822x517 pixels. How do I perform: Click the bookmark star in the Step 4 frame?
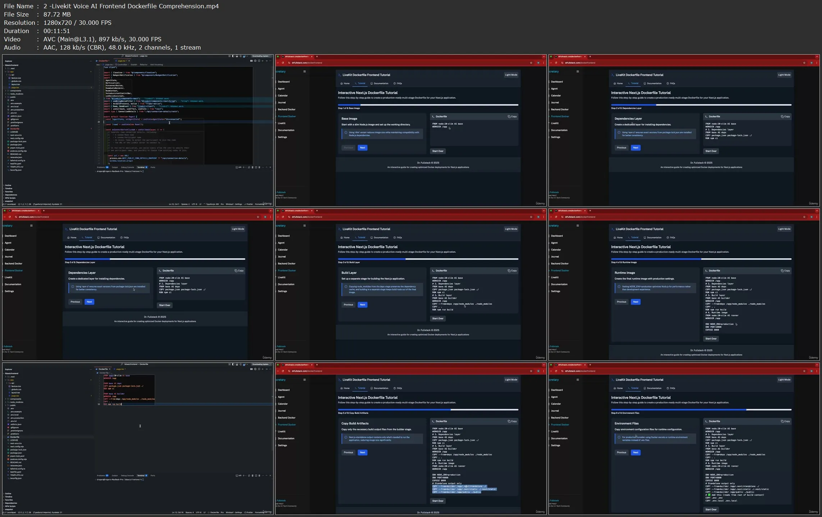pyautogui.click(x=804, y=217)
